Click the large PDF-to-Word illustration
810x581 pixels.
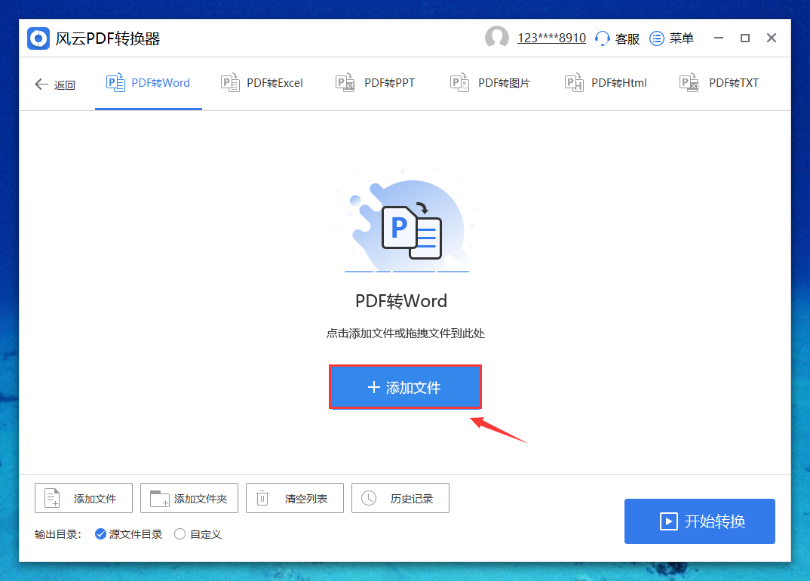coord(407,223)
